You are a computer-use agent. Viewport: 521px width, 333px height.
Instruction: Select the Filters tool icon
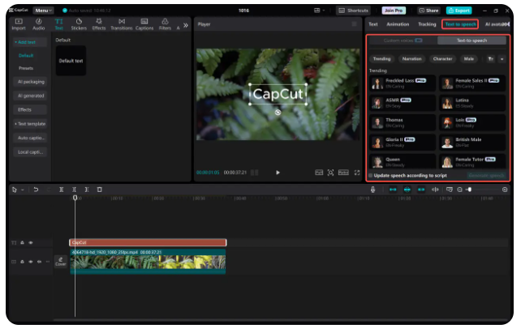165,23
